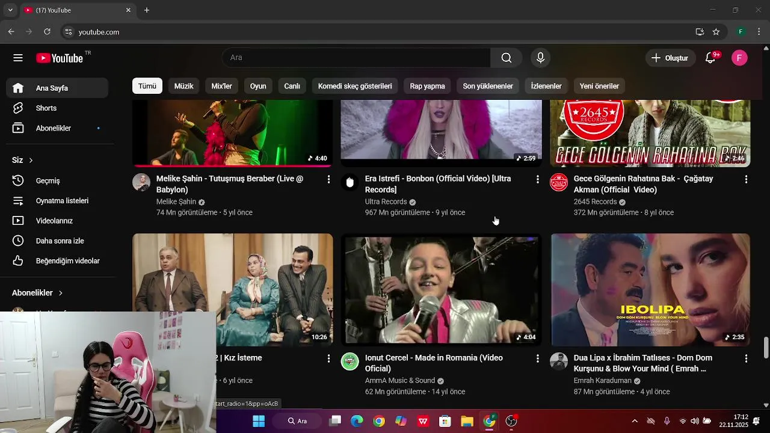Open options for Kız İsteme video
Viewport: 770px width, 433px height.
328,358
